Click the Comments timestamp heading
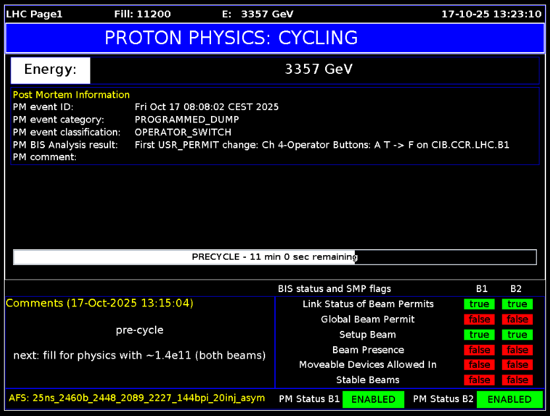This screenshot has height=416, width=550. click(100, 303)
